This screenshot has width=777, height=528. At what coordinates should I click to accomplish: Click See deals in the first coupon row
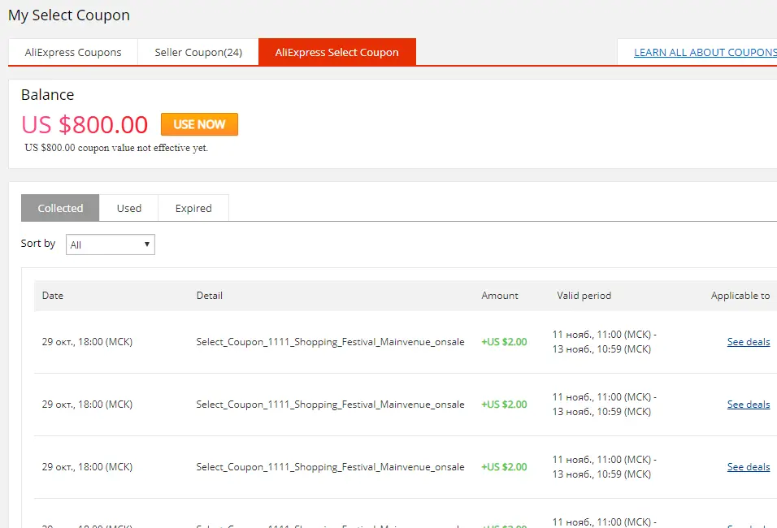coord(749,342)
